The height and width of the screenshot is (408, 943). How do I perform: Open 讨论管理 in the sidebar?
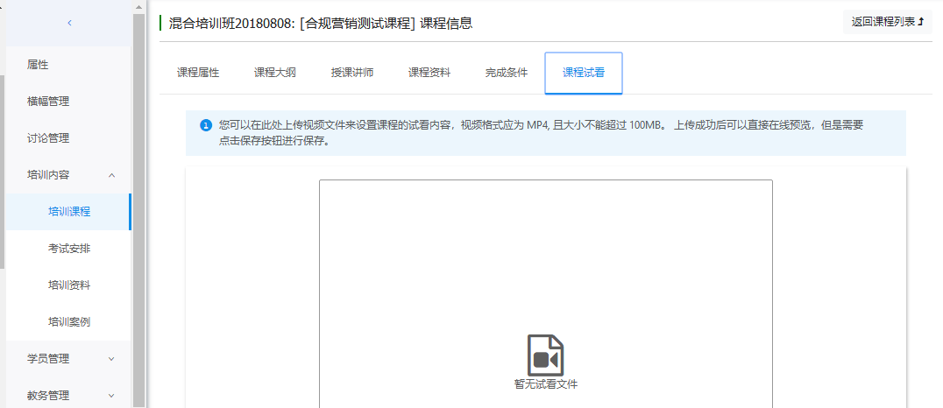pos(48,138)
